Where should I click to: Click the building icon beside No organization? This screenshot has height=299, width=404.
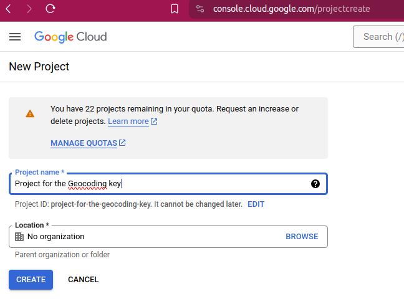point(19,237)
